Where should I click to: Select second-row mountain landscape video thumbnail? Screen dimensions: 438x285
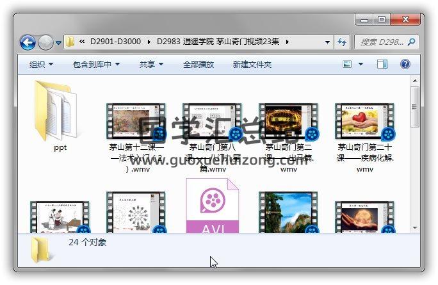(289, 213)
